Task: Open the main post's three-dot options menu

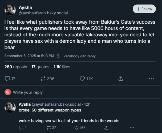Action: [x=151, y=79]
